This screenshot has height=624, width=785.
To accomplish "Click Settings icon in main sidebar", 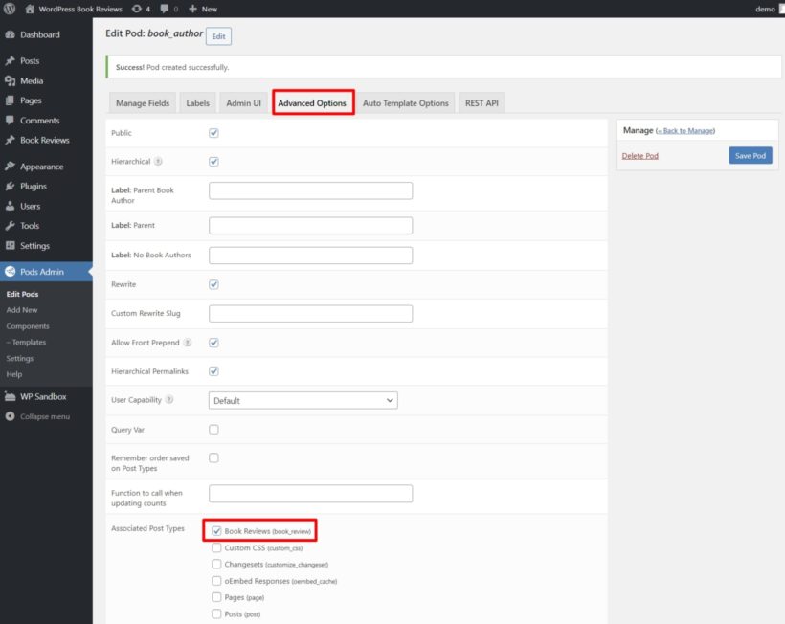I will click(10, 245).
